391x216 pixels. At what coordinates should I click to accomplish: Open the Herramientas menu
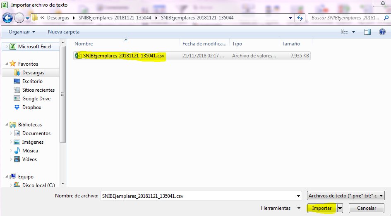tap(279, 209)
